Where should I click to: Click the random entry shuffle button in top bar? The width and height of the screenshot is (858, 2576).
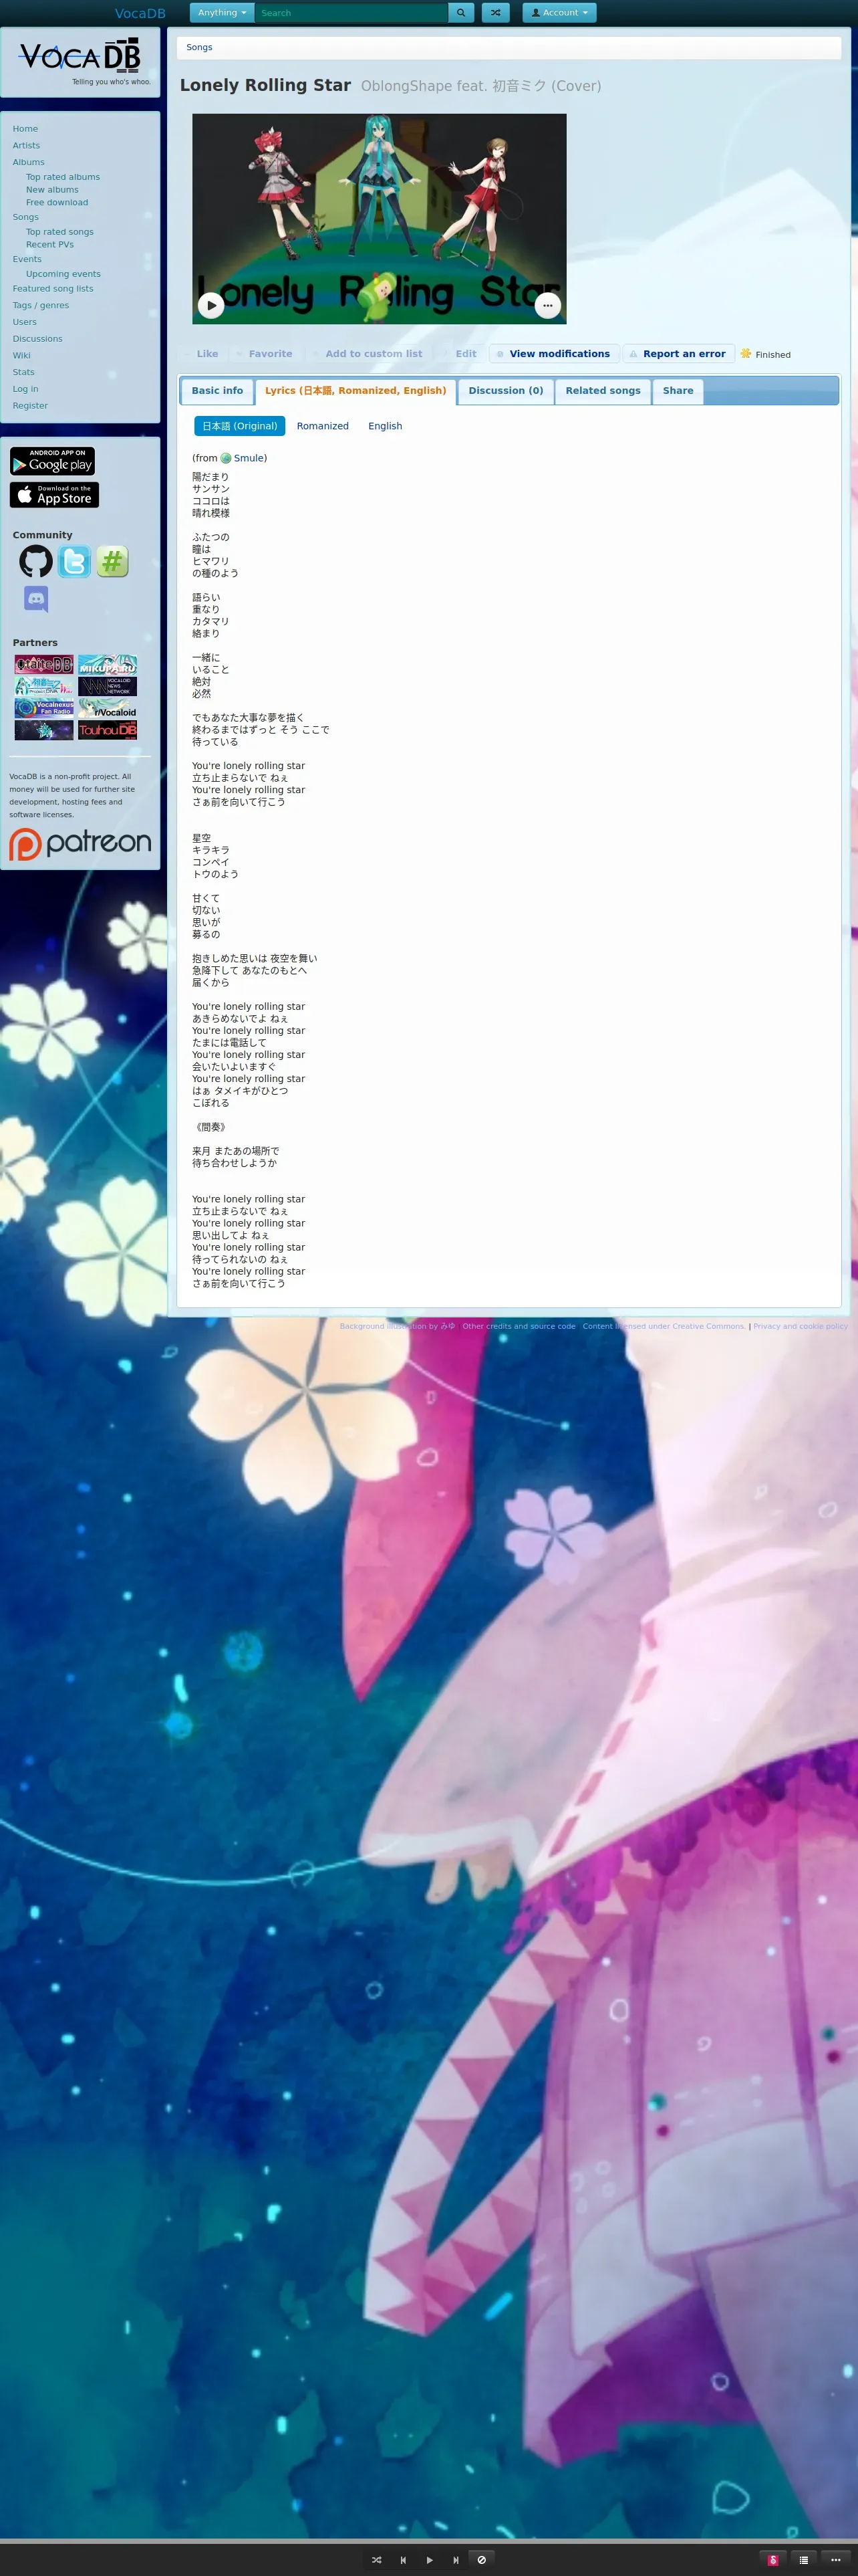[495, 13]
